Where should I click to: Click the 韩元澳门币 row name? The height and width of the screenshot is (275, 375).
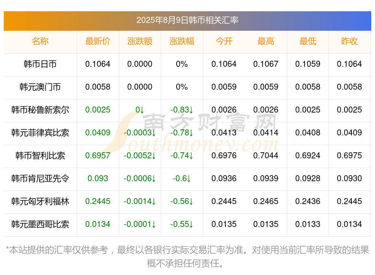click(40, 87)
